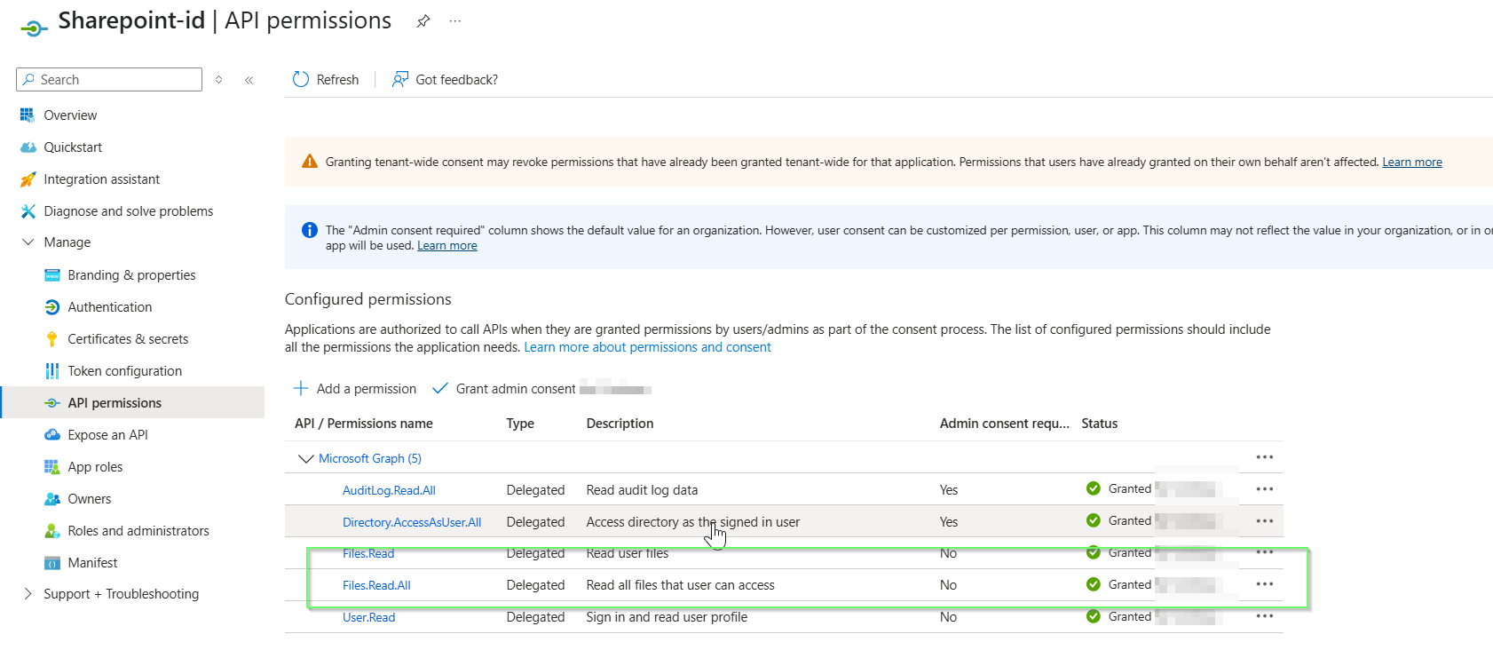Click Add a permission
The image size is (1493, 658).
coord(367,389)
